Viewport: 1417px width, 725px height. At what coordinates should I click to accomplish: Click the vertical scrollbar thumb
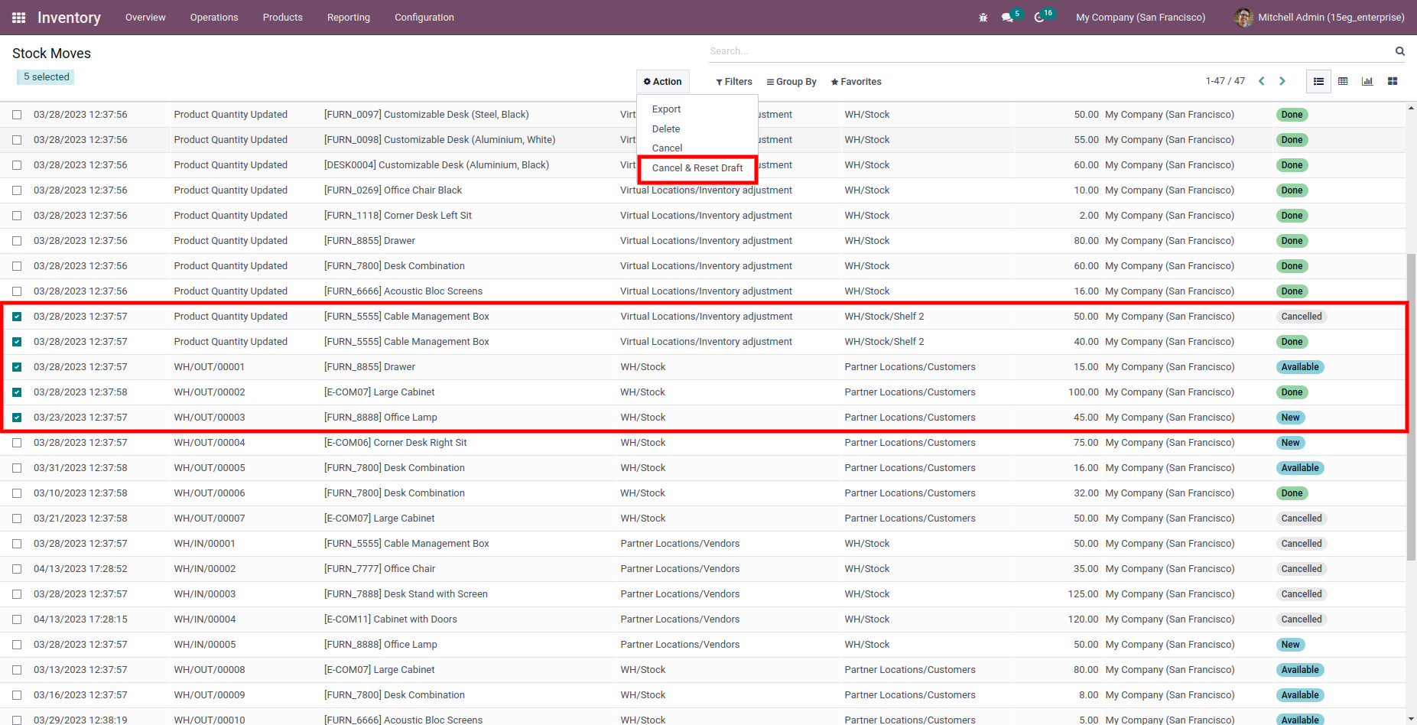(x=1411, y=406)
